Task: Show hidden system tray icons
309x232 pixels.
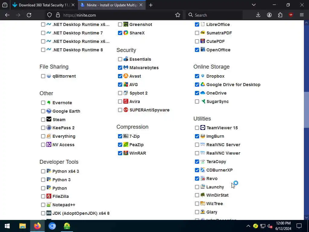Action: [248, 226]
